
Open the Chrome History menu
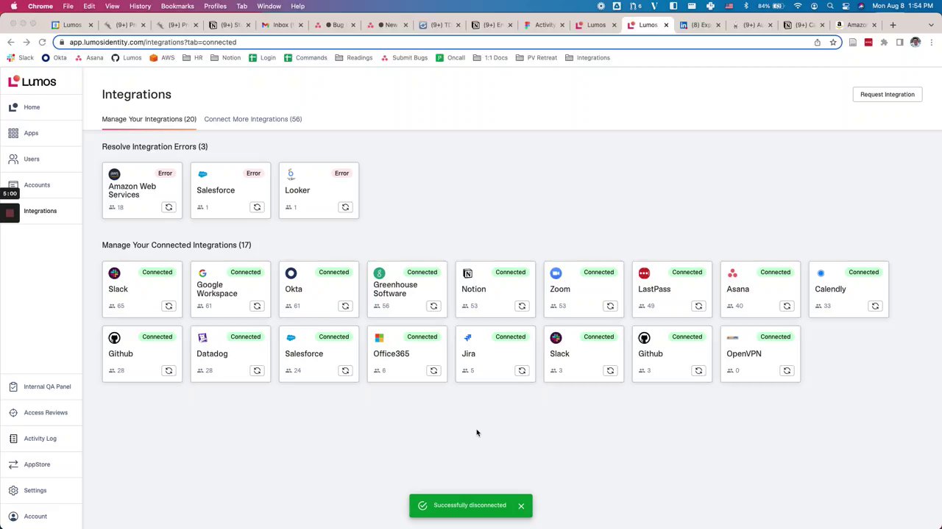click(140, 6)
